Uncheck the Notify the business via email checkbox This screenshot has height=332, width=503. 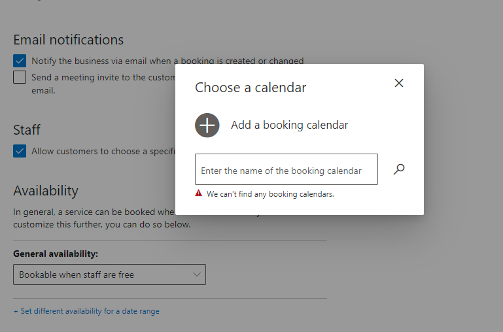20,61
